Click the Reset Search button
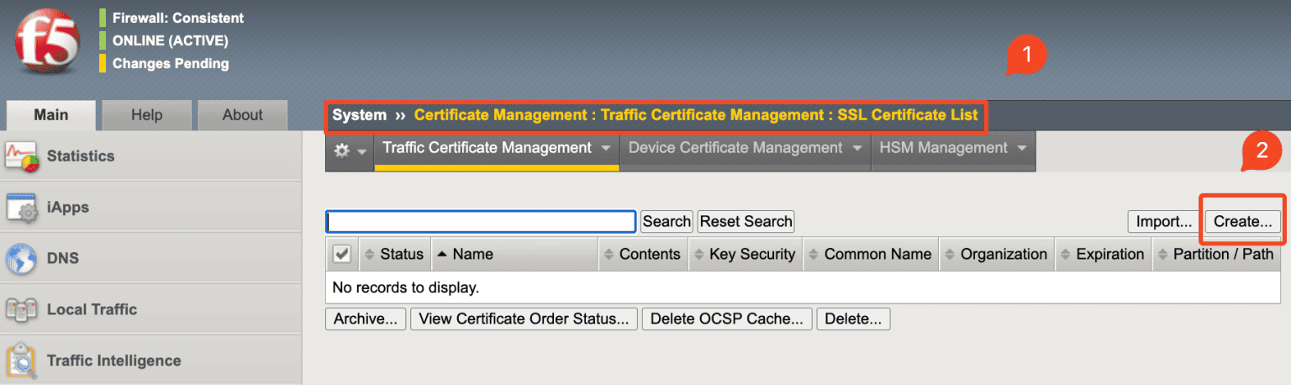The height and width of the screenshot is (385, 1291). click(746, 221)
